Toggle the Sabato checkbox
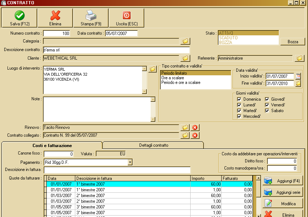The height and width of the screenshot is (217, 308). [267, 111]
